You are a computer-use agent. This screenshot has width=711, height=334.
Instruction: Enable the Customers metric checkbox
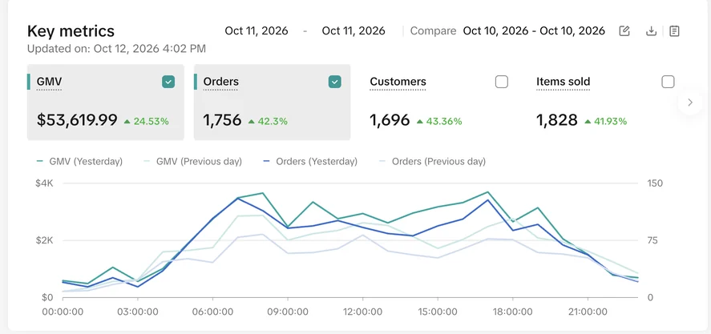[502, 82]
